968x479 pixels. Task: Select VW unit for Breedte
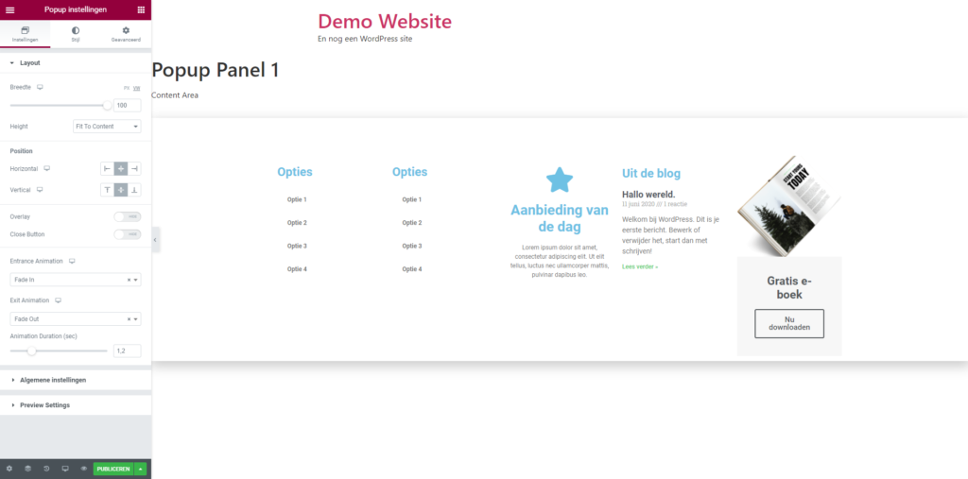pos(137,88)
